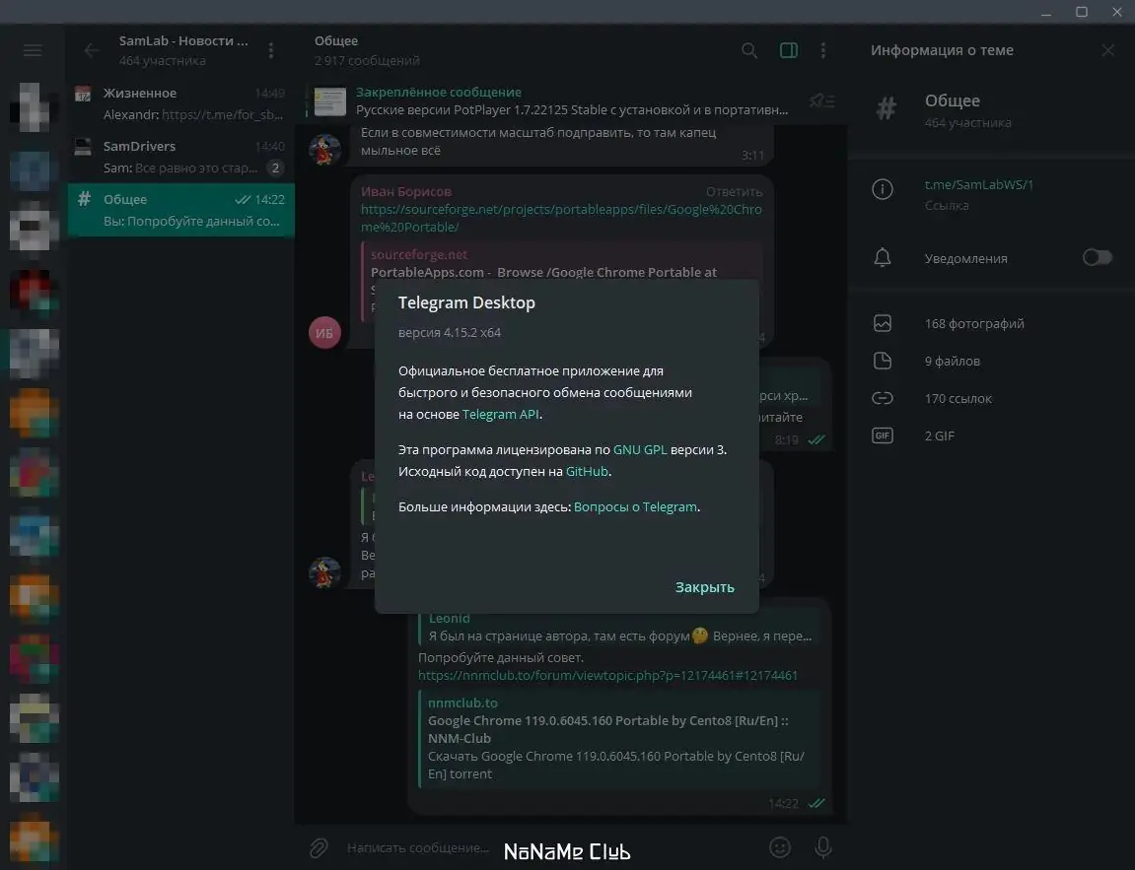Click the SamDrivers topic laptop icon
This screenshot has width=1135, height=870.
pyautogui.click(x=83, y=147)
